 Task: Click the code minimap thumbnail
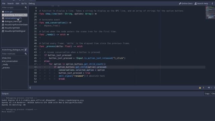pos(210,13)
